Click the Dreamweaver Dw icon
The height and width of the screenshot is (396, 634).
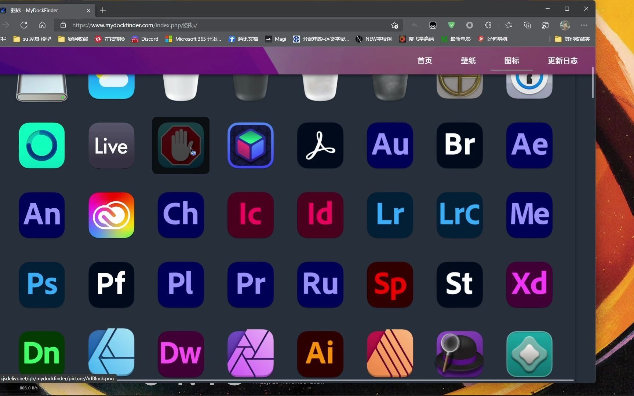[x=181, y=354]
